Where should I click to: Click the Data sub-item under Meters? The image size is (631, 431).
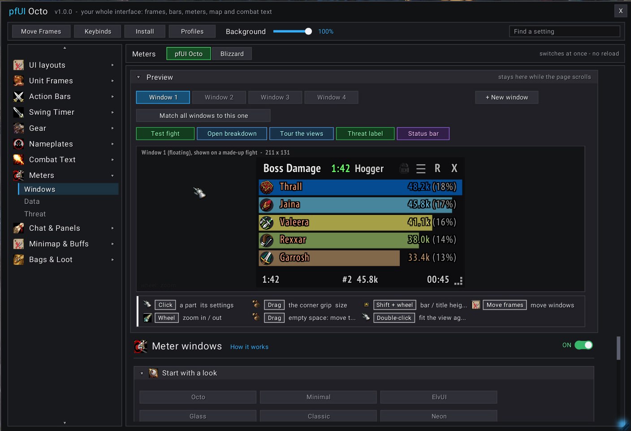(32, 202)
